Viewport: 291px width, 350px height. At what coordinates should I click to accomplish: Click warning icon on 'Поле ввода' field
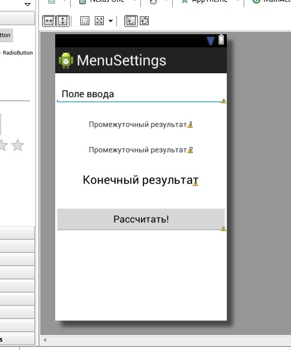(x=223, y=101)
